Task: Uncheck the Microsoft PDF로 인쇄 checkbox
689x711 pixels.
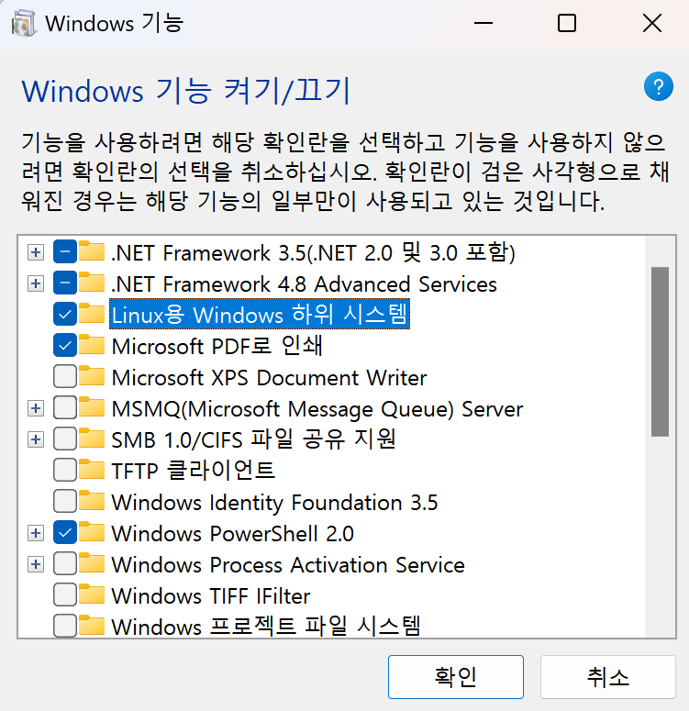Action: click(65, 346)
